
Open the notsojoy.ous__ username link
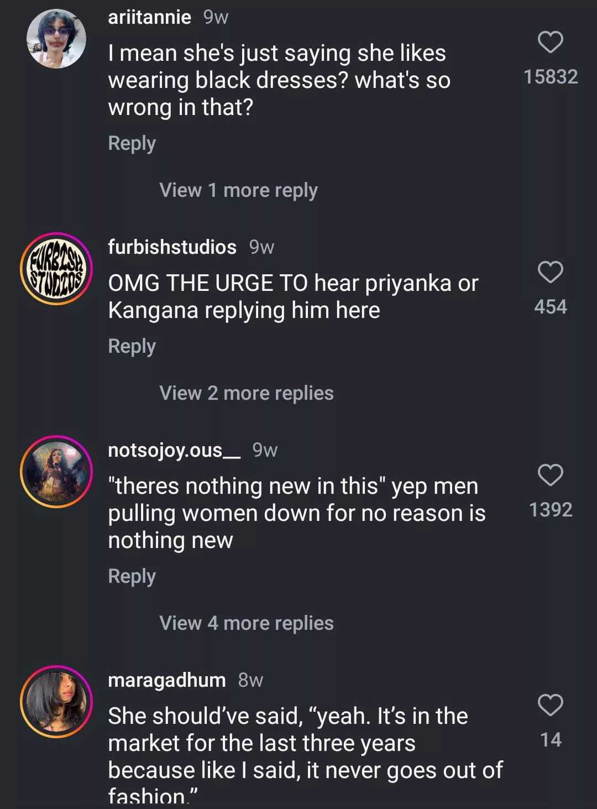pyautogui.click(x=174, y=450)
